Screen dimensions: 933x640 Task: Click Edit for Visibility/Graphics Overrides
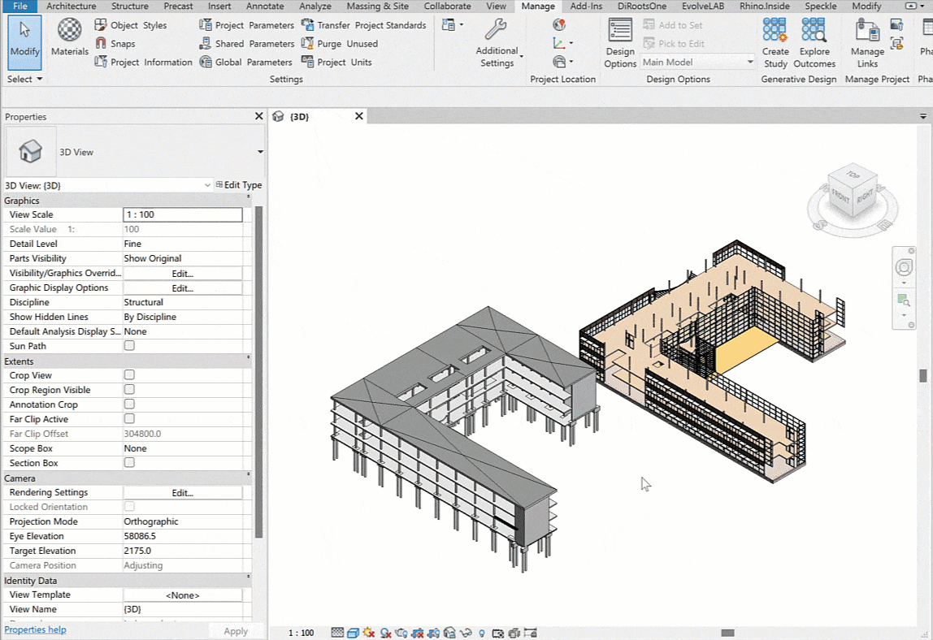pyautogui.click(x=183, y=274)
